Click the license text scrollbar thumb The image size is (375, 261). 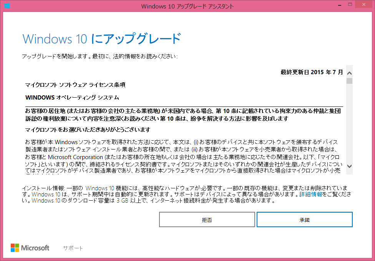click(349, 81)
